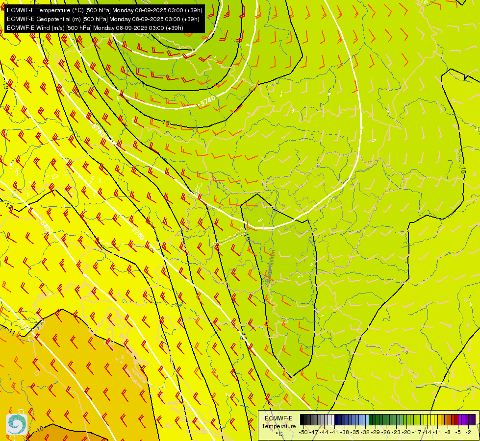
Task: Click the -10 isotherm label near bottom-left
Action: pyautogui.click(x=39, y=428)
